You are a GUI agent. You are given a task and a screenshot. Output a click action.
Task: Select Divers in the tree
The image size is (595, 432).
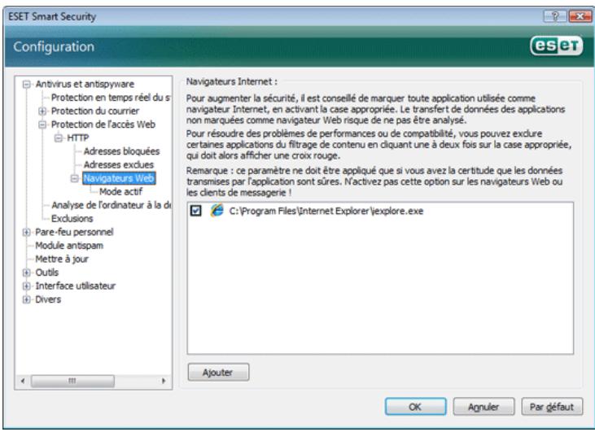point(48,299)
